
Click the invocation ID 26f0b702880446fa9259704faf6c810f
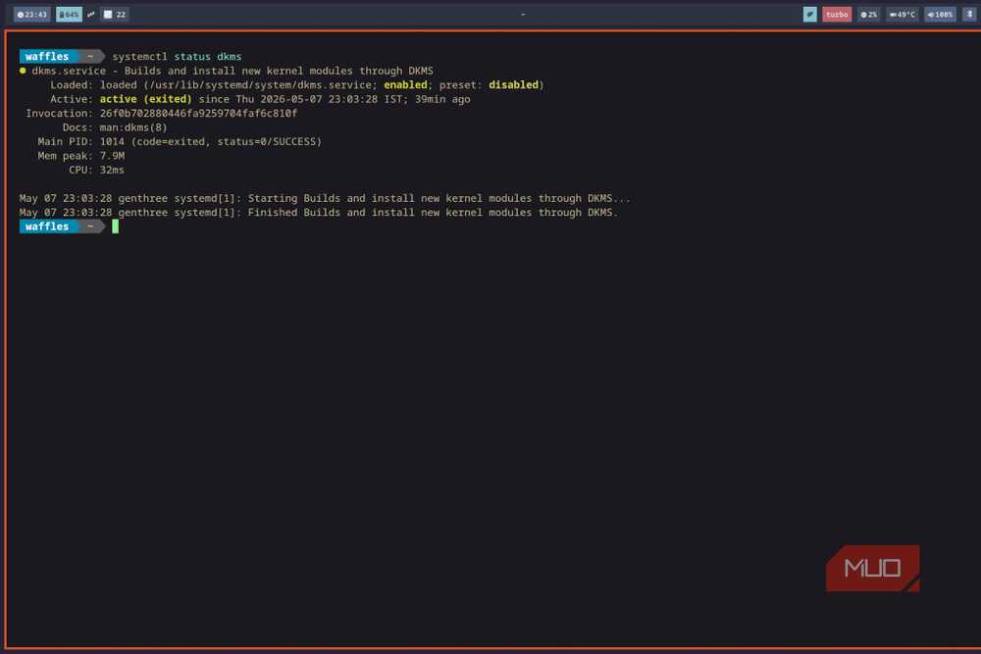(x=198, y=114)
